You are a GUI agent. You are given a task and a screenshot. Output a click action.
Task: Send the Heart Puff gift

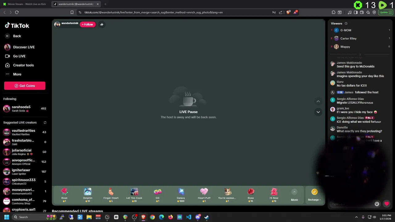[x=204, y=195]
